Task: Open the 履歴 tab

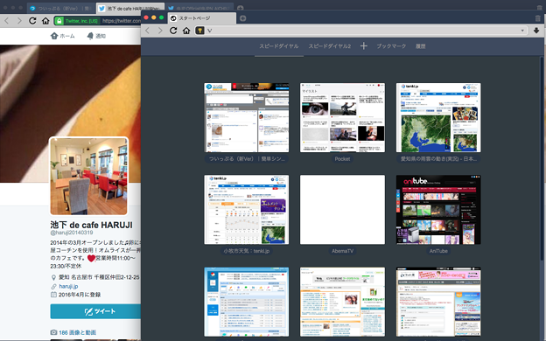Action: [420, 46]
